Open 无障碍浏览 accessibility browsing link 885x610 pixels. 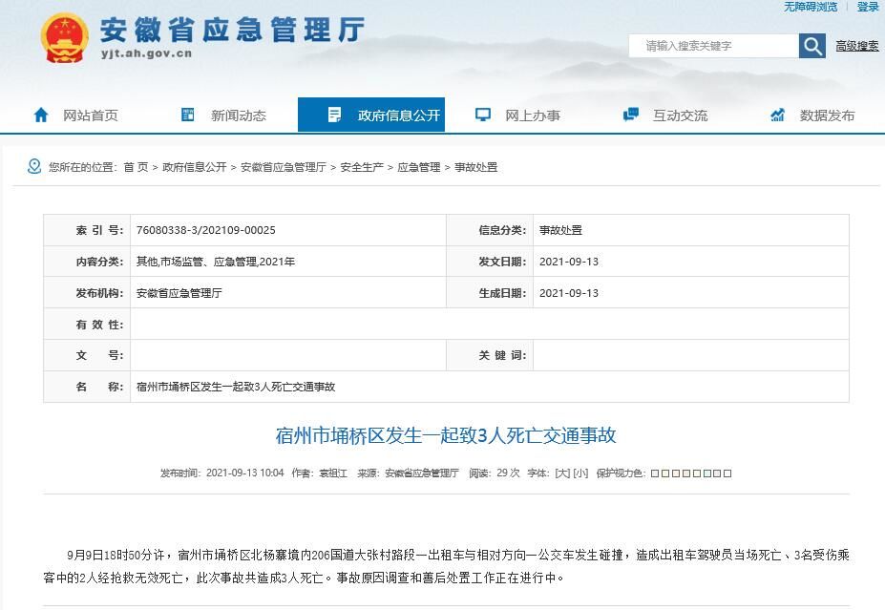tap(811, 7)
